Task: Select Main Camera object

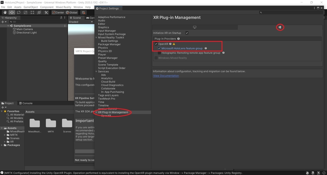Action: click(25, 29)
